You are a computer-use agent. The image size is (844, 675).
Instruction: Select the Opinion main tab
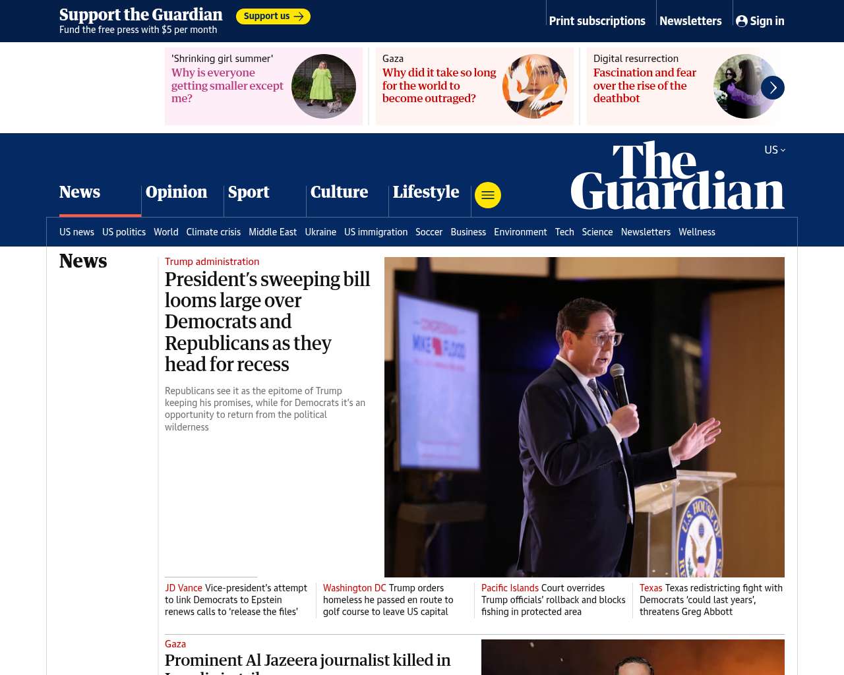(x=176, y=192)
